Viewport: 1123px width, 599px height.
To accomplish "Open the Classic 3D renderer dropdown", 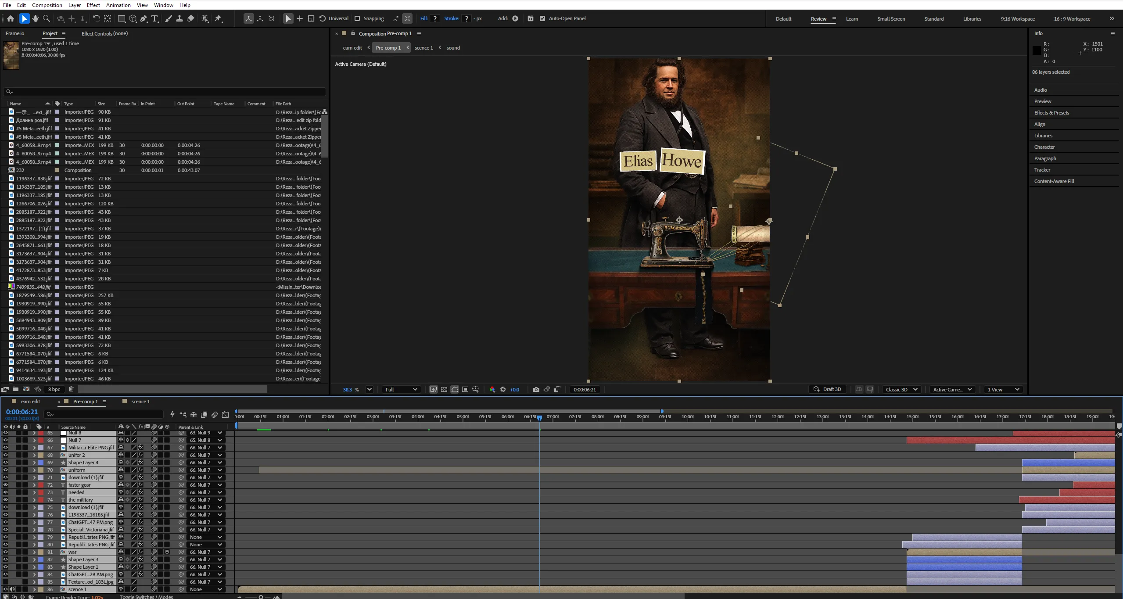I will coord(901,389).
